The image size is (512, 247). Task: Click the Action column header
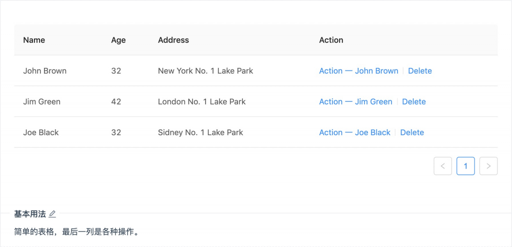coord(331,40)
